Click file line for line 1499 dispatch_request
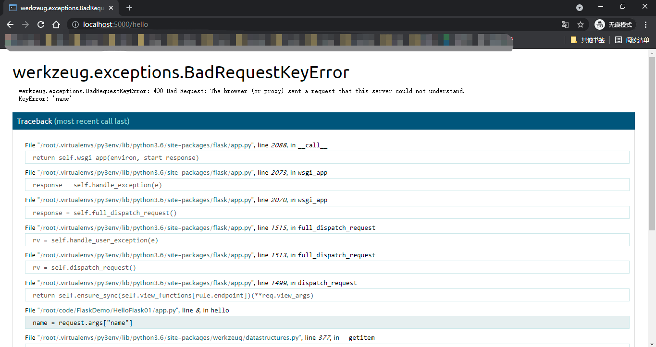The width and height of the screenshot is (656, 347). [191, 283]
